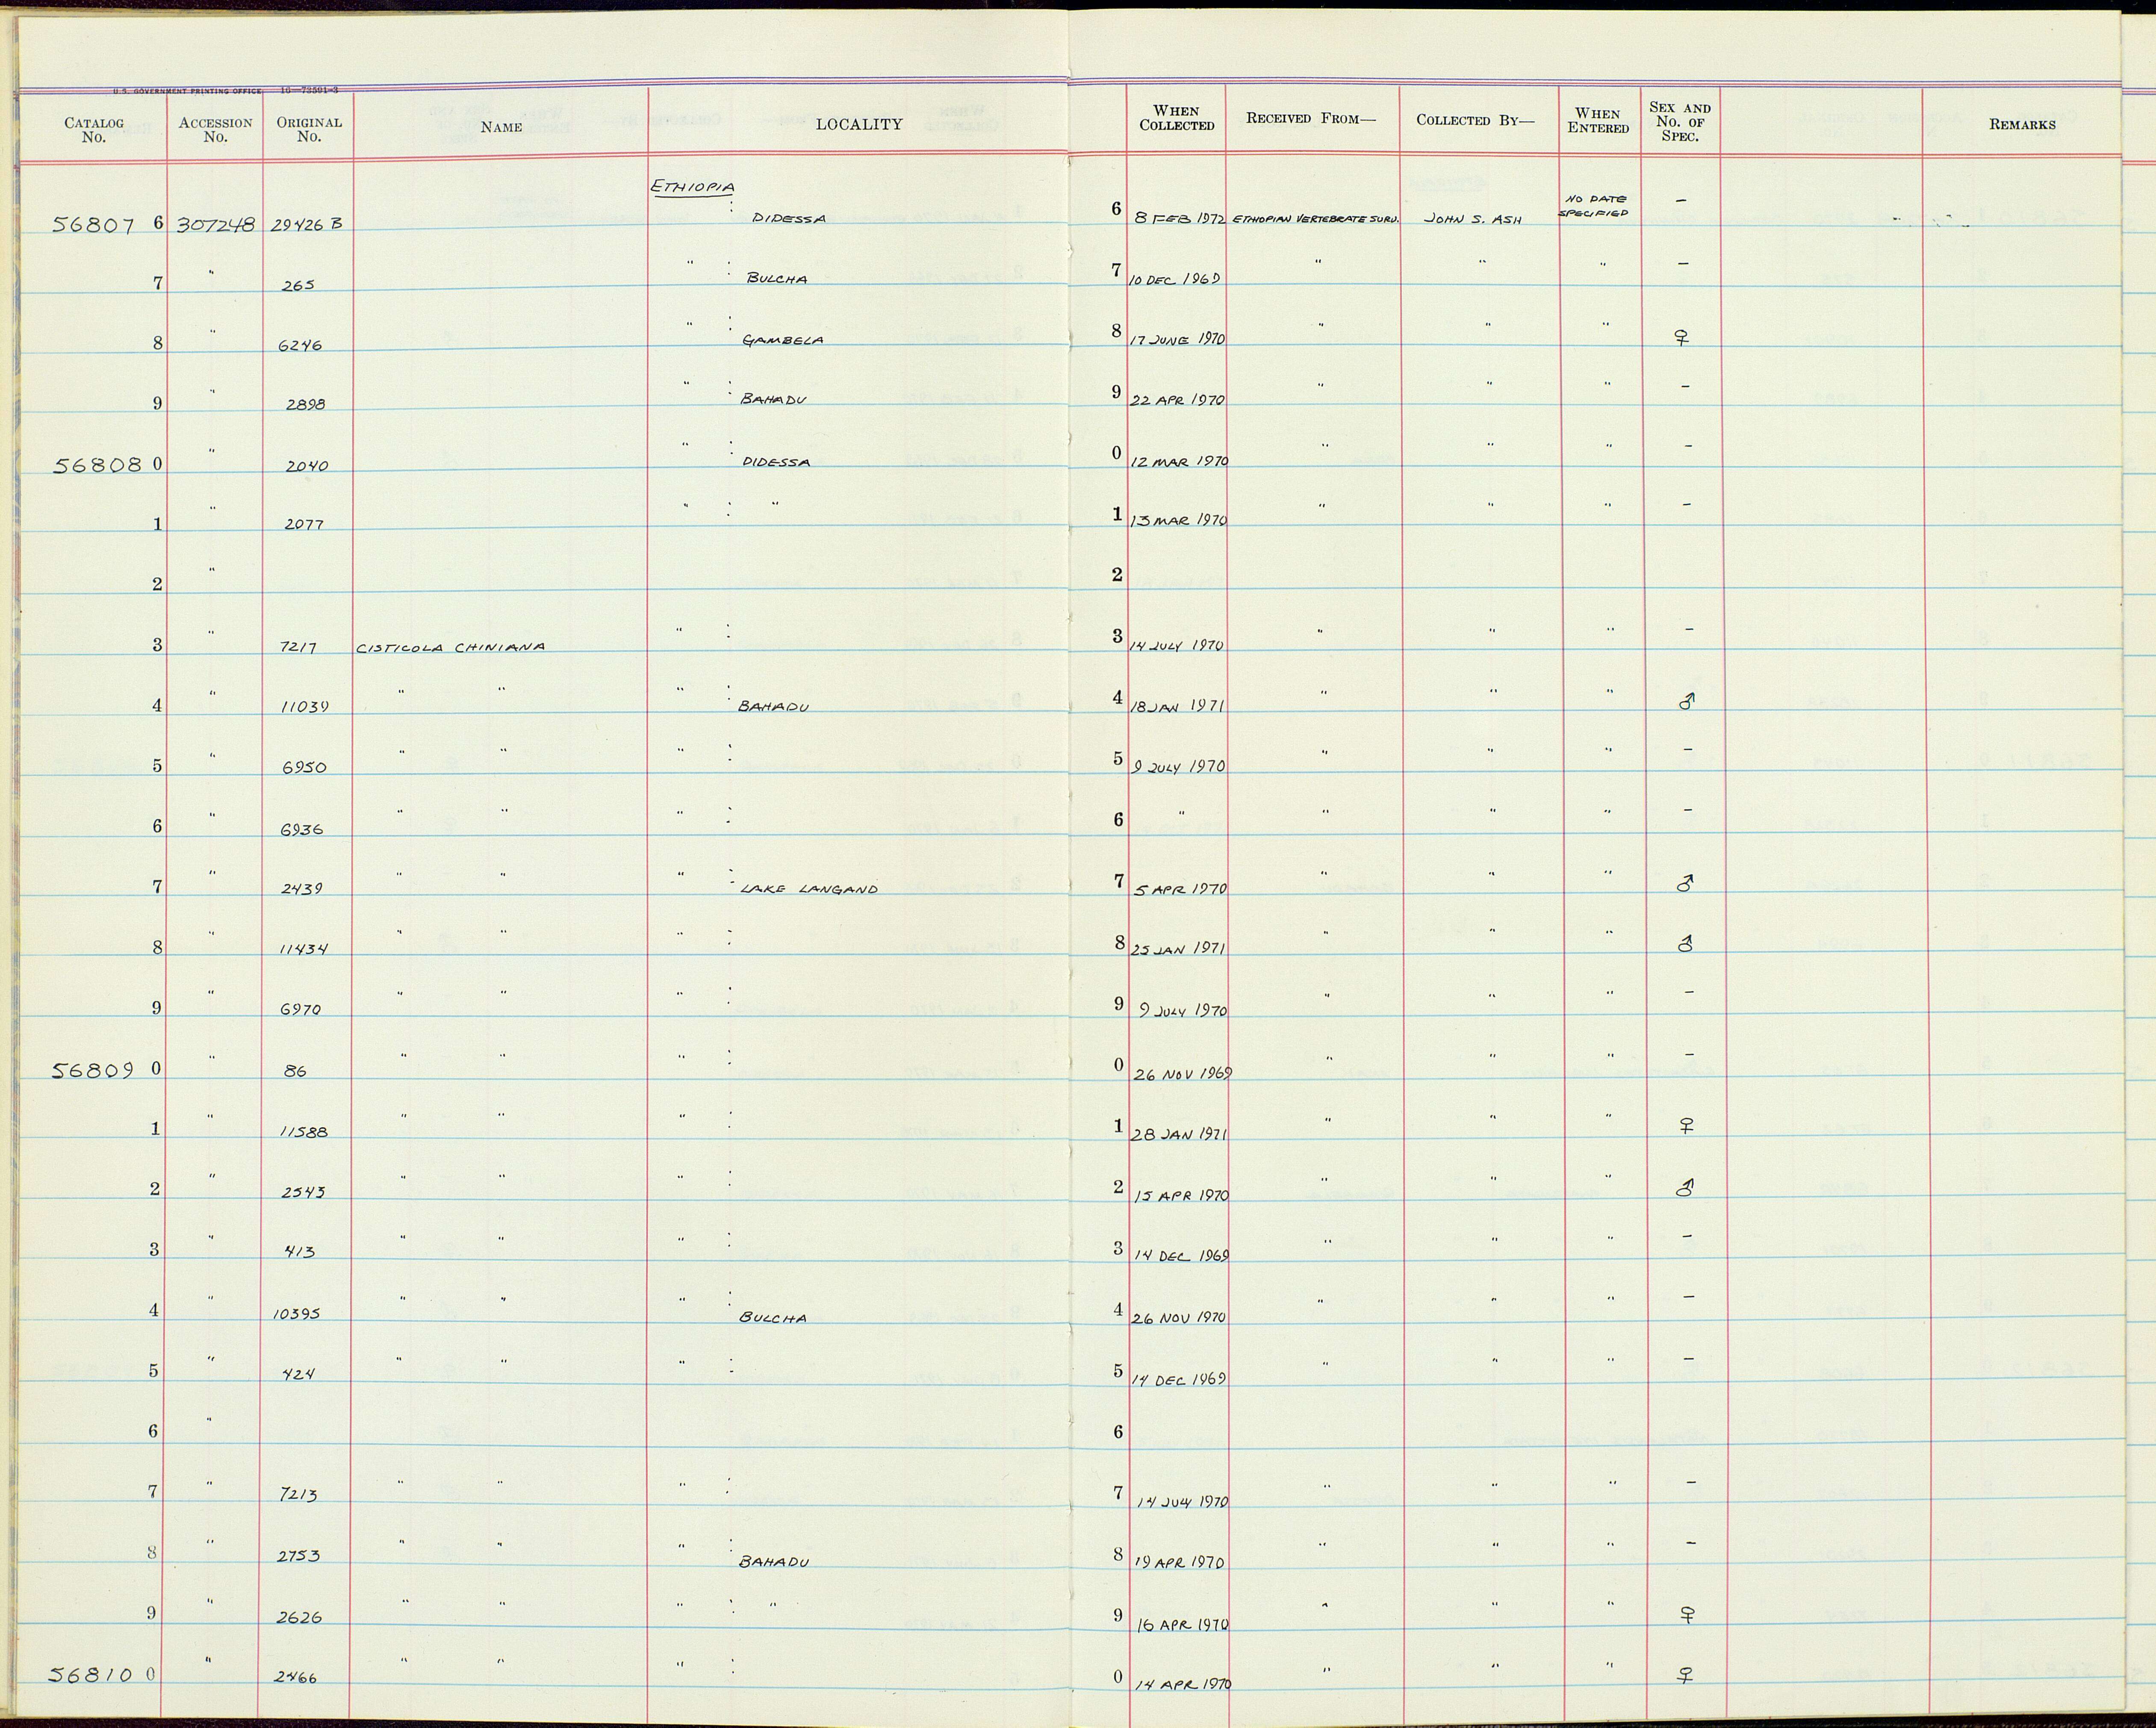Click locality entry "GAMBELA"
The image size is (2156, 1728).
(x=783, y=340)
